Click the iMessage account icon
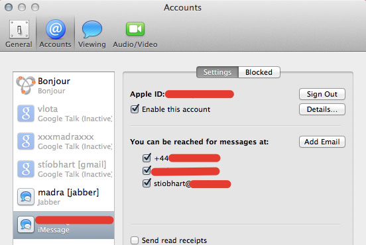 (x=26, y=224)
